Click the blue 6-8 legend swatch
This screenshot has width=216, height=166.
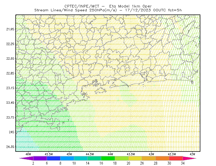pyautogui.click(x=53, y=158)
